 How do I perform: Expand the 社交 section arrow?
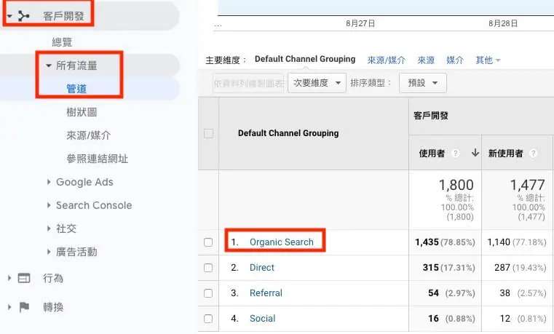coord(49,228)
